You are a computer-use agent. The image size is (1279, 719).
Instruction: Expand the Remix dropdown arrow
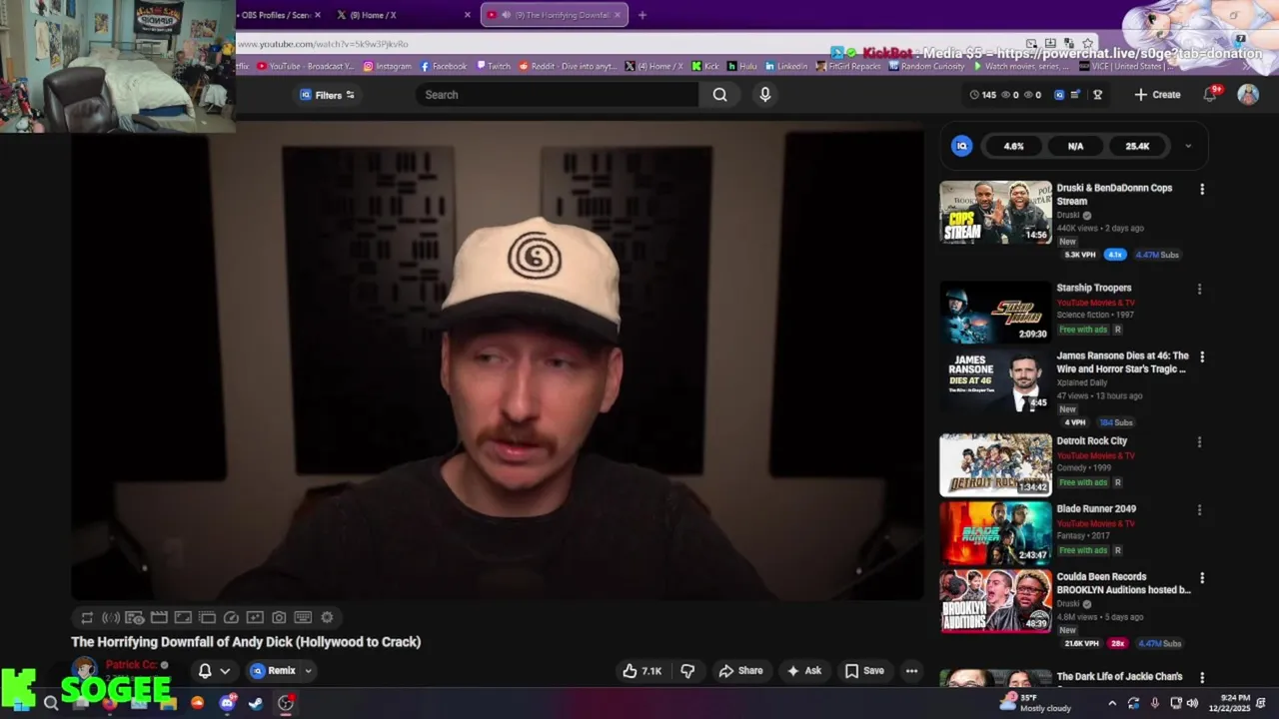tap(308, 671)
